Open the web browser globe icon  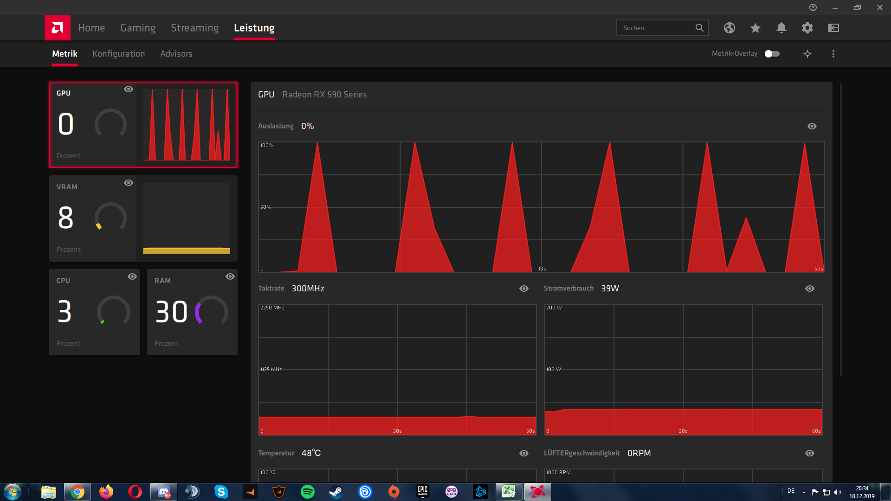729,28
